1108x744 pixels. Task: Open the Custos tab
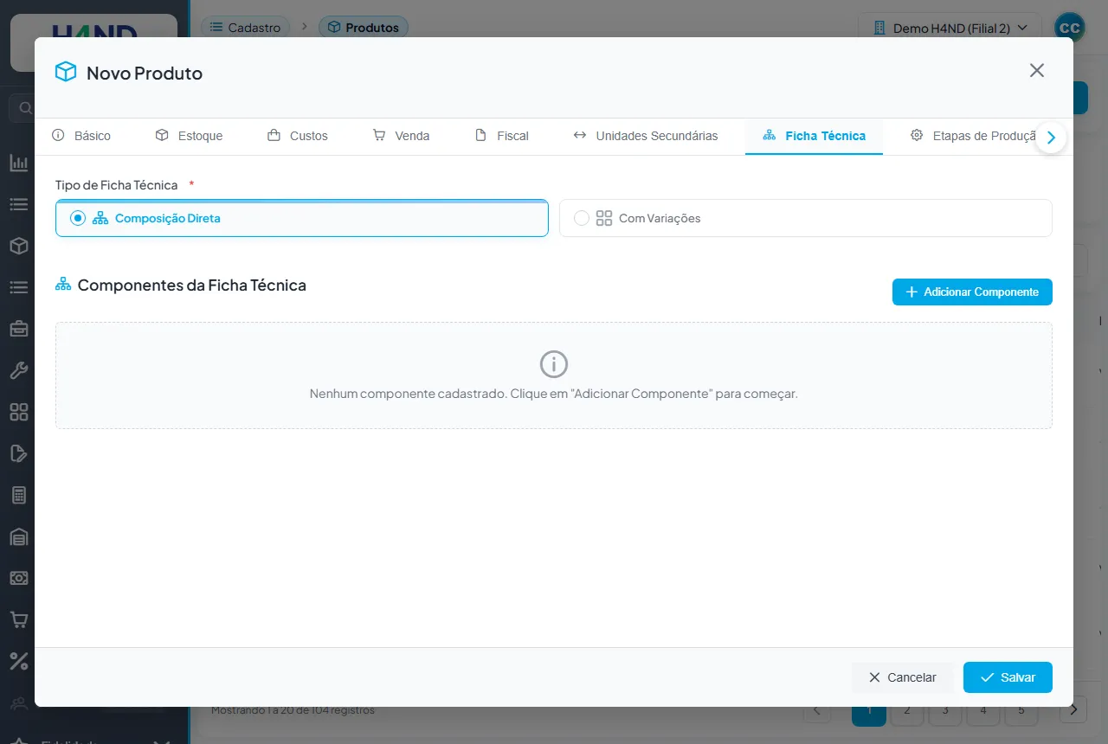point(298,136)
